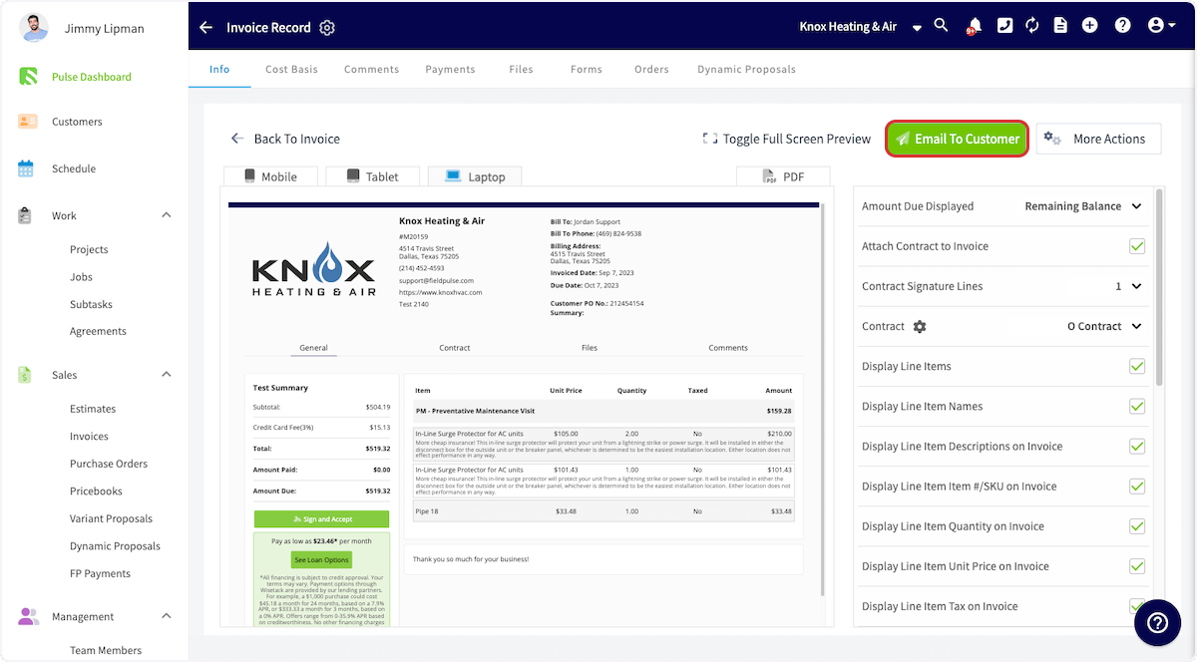This screenshot has height=662, width=1197.
Task: Go to Invoices in sidebar
Action: click(89, 436)
